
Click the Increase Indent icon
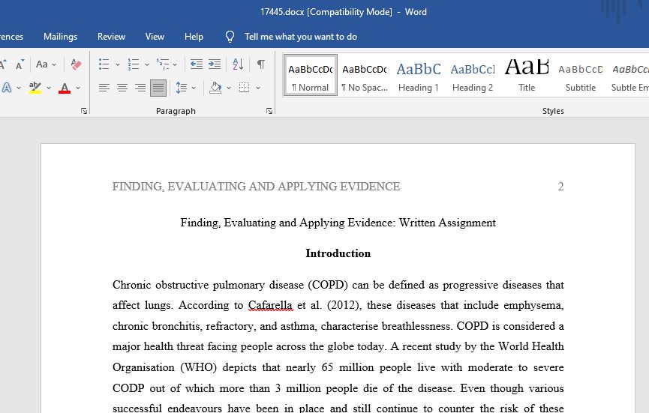click(215, 64)
